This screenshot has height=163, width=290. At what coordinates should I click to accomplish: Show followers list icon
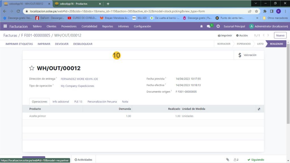click(236, 160)
